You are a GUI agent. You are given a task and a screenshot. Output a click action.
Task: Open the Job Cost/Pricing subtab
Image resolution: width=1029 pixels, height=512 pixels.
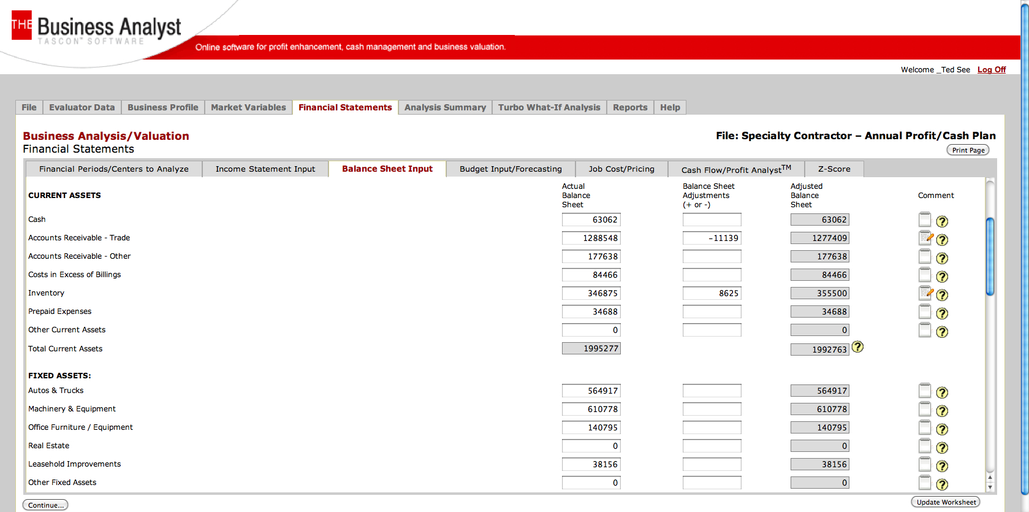pos(621,169)
